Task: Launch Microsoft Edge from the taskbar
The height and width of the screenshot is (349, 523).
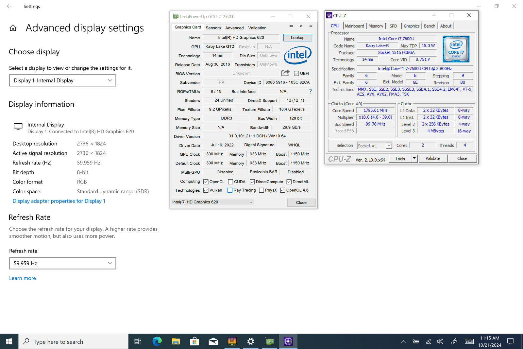Action: (157, 341)
